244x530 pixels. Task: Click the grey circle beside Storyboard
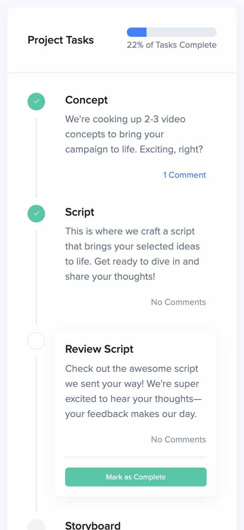[36, 525]
